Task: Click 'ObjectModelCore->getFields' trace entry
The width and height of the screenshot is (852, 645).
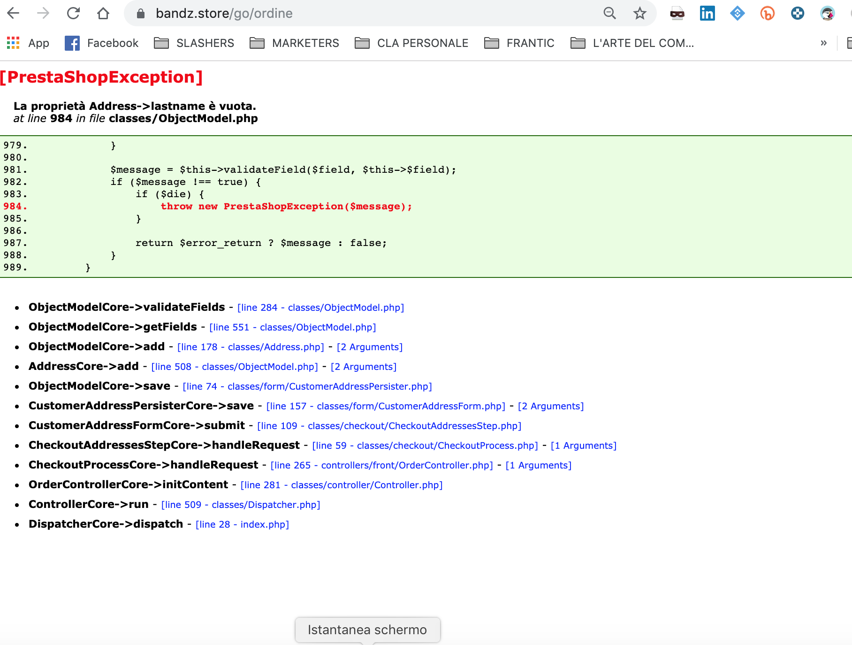Action: coord(113,327)
